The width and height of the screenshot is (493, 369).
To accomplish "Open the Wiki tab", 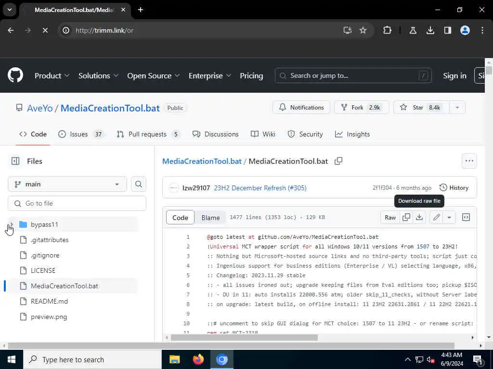I will click(263, 135).
